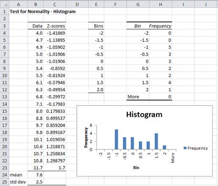Click the select-all corner triangle
This screenshot has height=186, width=218.
(x=5, y=4)
